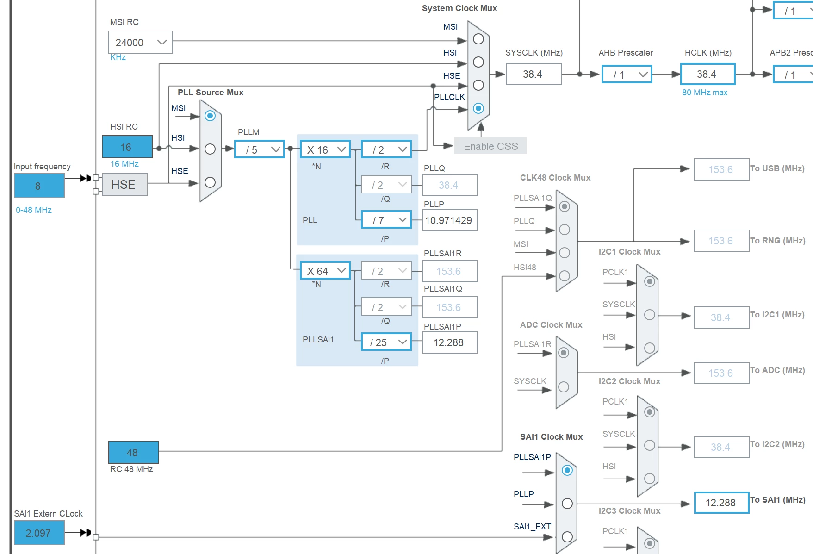Image resolution: width=813 pixels, height=554 pixels.
Task: Select HSI in I2C1 Clock Mux
Action: [x=650, y=348]
